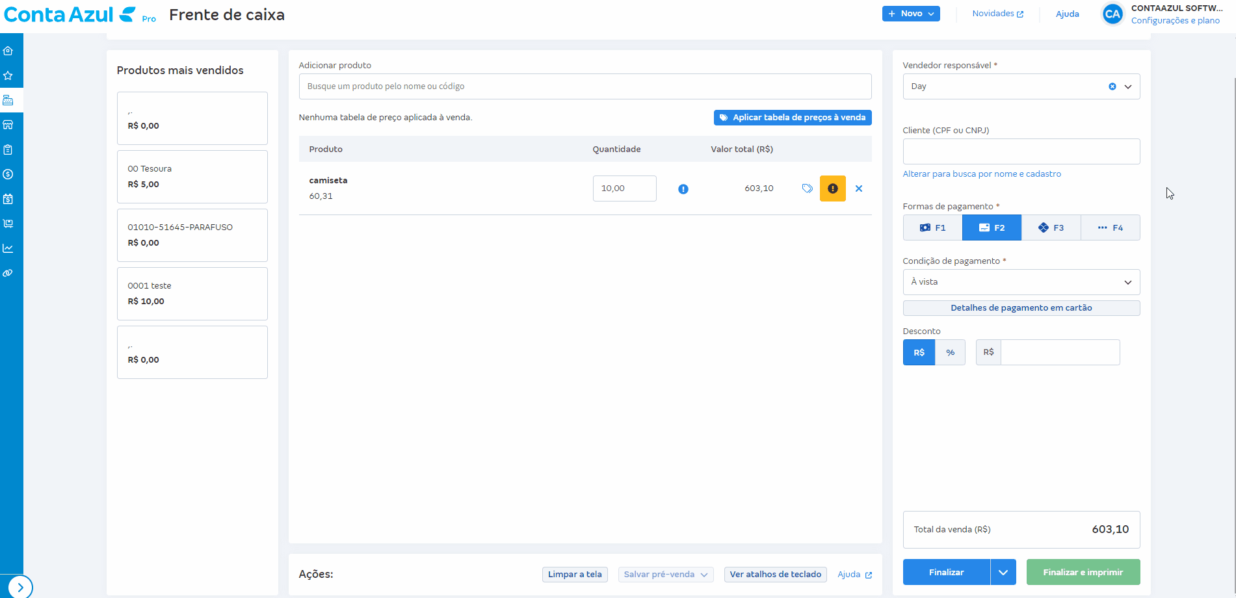Switch the discount type to percent
1236x598 pixels.
pyautogui.click(x=950, y=352)
